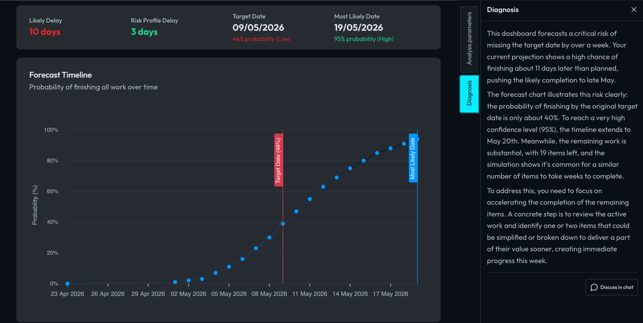Click the Forecast Timeline chart title
The height and width of the screenshot is (323, 643).
(61, 75)
